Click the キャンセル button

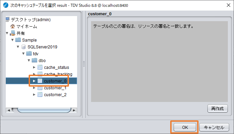click(x=214, y=127)
